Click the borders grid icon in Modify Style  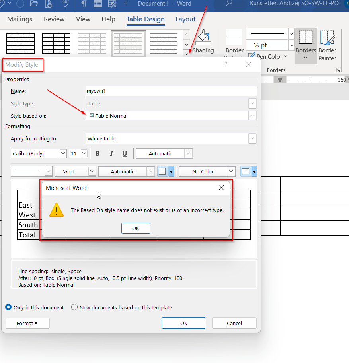coord(162,171)
